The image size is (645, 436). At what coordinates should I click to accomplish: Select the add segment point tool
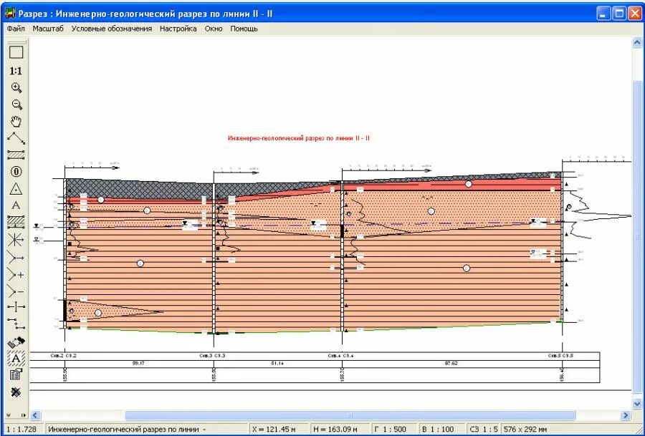[16, 324]
